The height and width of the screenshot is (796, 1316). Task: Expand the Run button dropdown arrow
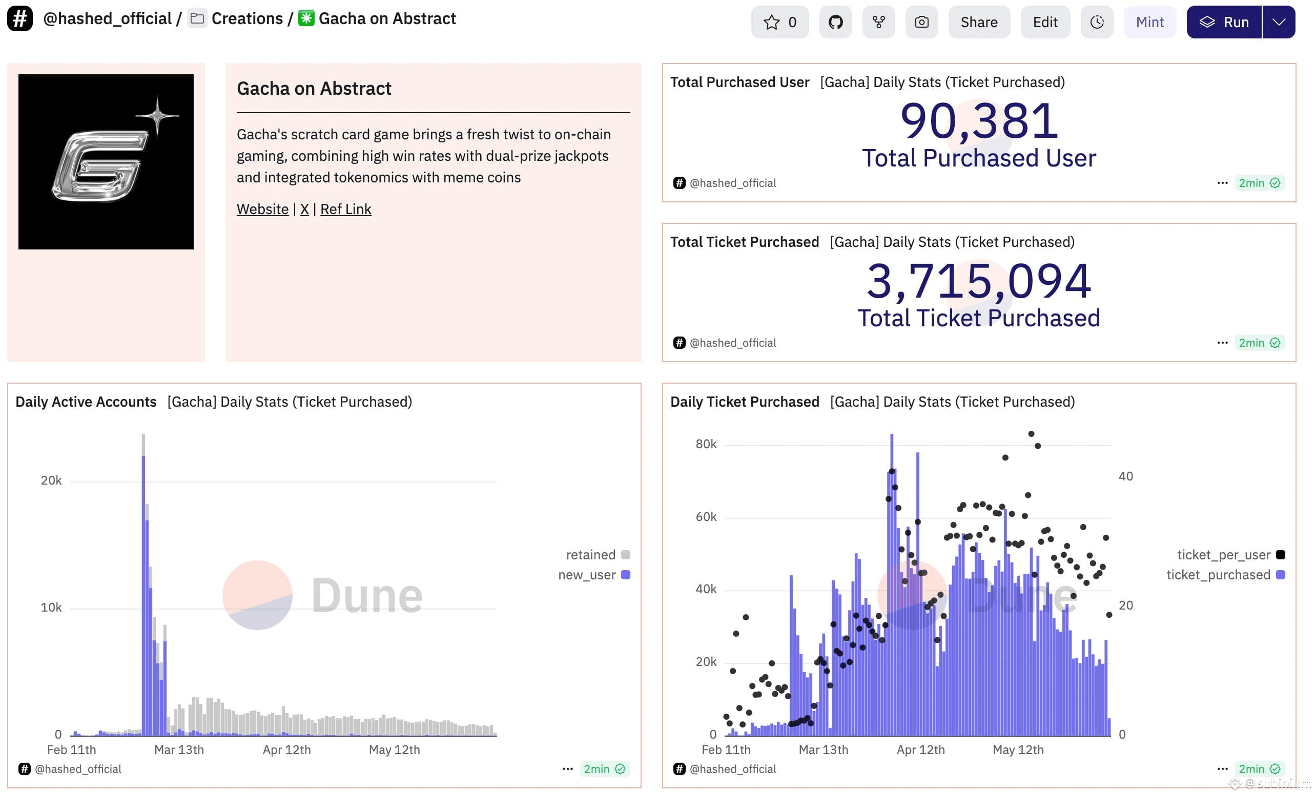(x=1279, y=22)
